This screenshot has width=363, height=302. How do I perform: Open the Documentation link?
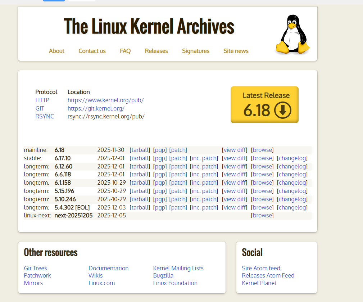point(108,268)
